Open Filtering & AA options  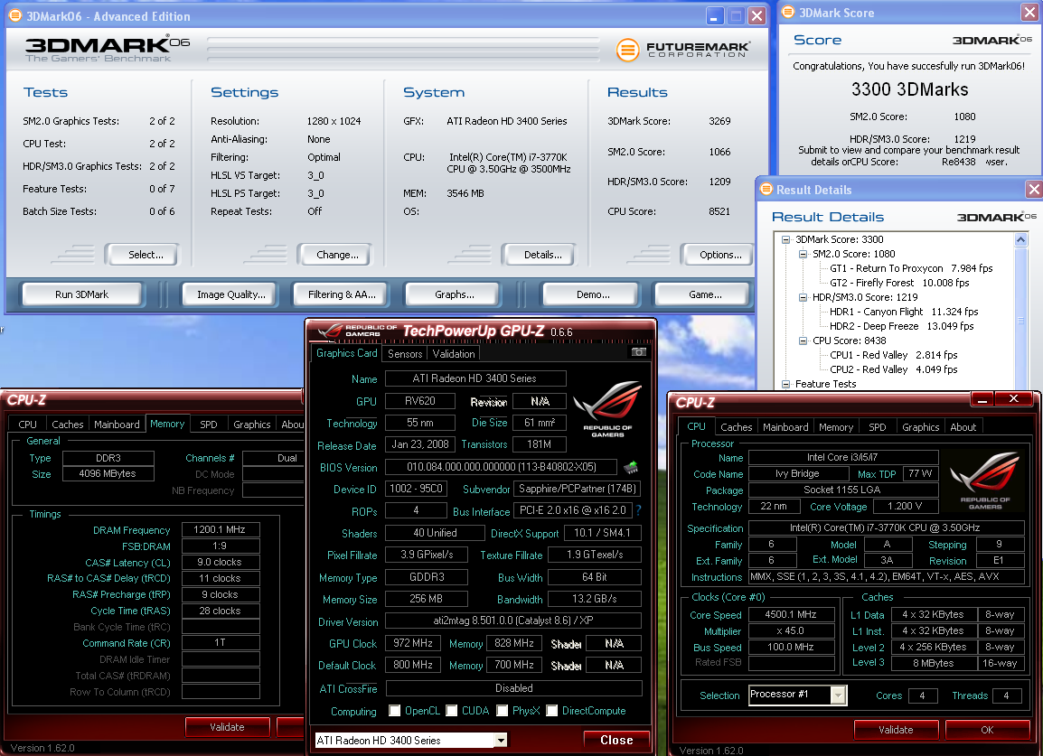pyautogui.click(x=342, y=294)
